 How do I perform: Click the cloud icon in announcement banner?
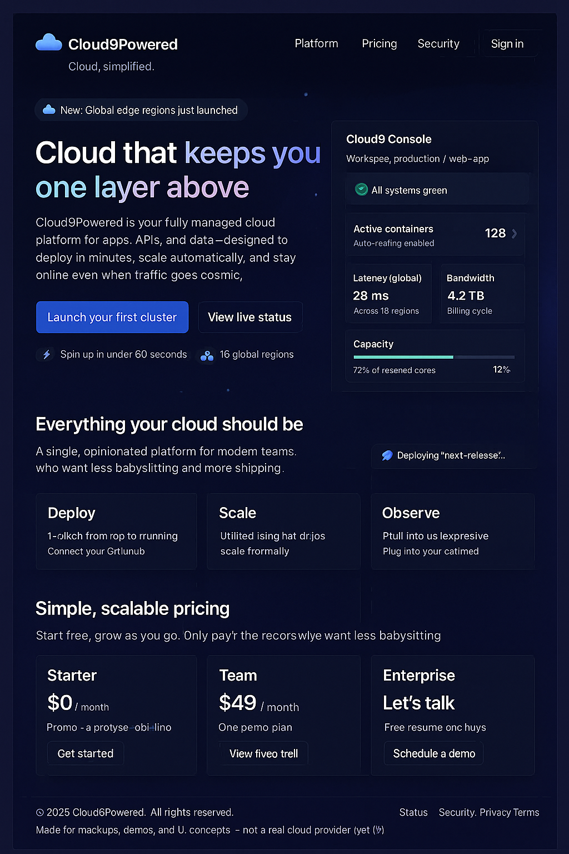[49, 110]
